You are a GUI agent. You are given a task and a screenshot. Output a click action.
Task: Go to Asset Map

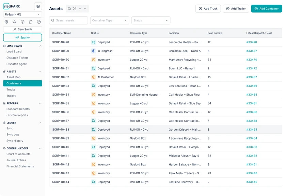(14, 77)
